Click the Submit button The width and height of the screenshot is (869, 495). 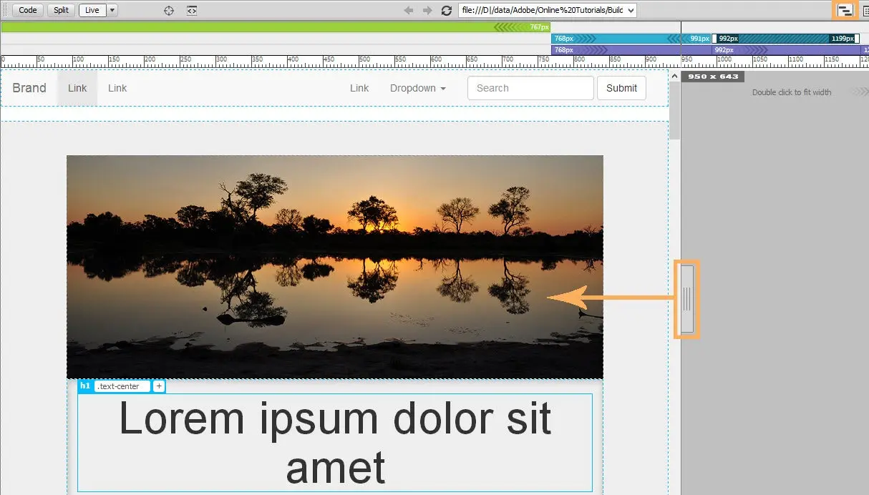coord(621,88)
